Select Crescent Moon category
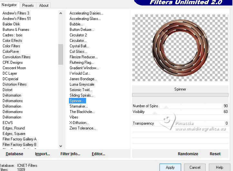Image resolution: width=233 pixels, height=171 pixels. (x=14, y=68)
